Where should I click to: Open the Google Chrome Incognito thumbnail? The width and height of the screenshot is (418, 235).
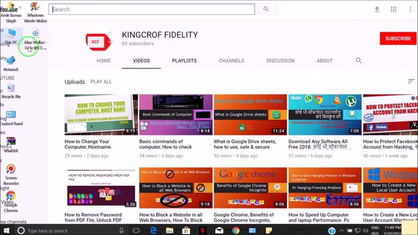(x=250, y=188)
